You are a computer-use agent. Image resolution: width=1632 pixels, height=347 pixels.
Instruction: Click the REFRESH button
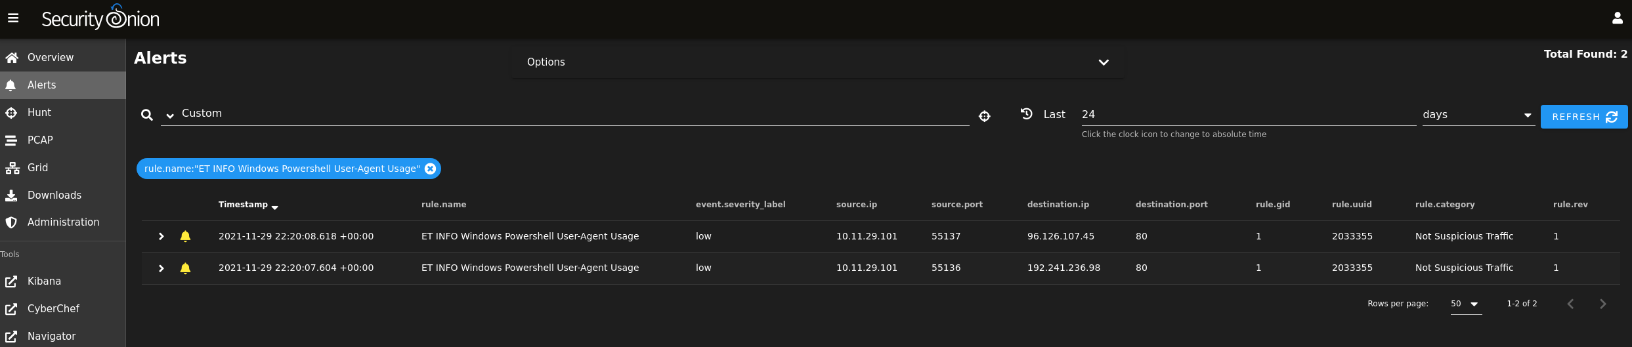click(1584, 117)
